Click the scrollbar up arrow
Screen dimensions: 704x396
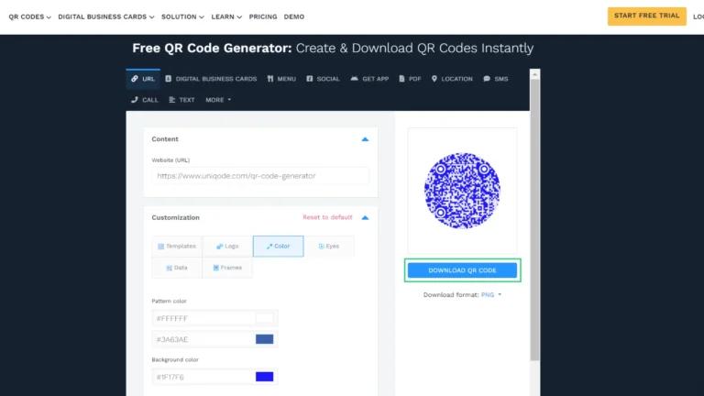534,74
